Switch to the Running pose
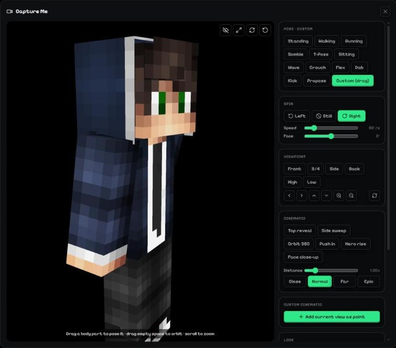The image size is (396, 348). pos(354,41)
